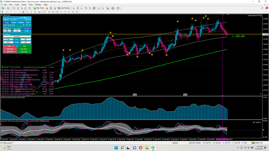The image size is (269, 151).
Task: Toggle AutoTrading in the toolbar
Action: 64,8
